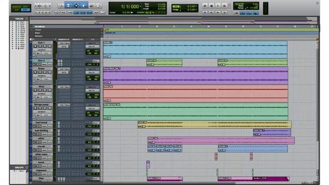Screen dimensions: 329x185
Task: Click zoom preset 1 button
Action: coord(36,12)
